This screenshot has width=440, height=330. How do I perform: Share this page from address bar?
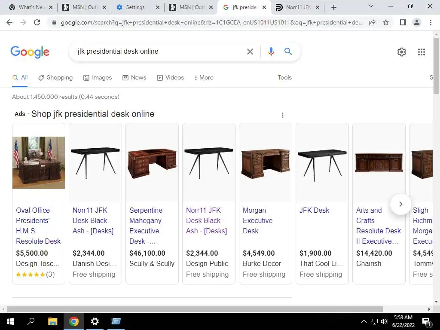point(372,22)
